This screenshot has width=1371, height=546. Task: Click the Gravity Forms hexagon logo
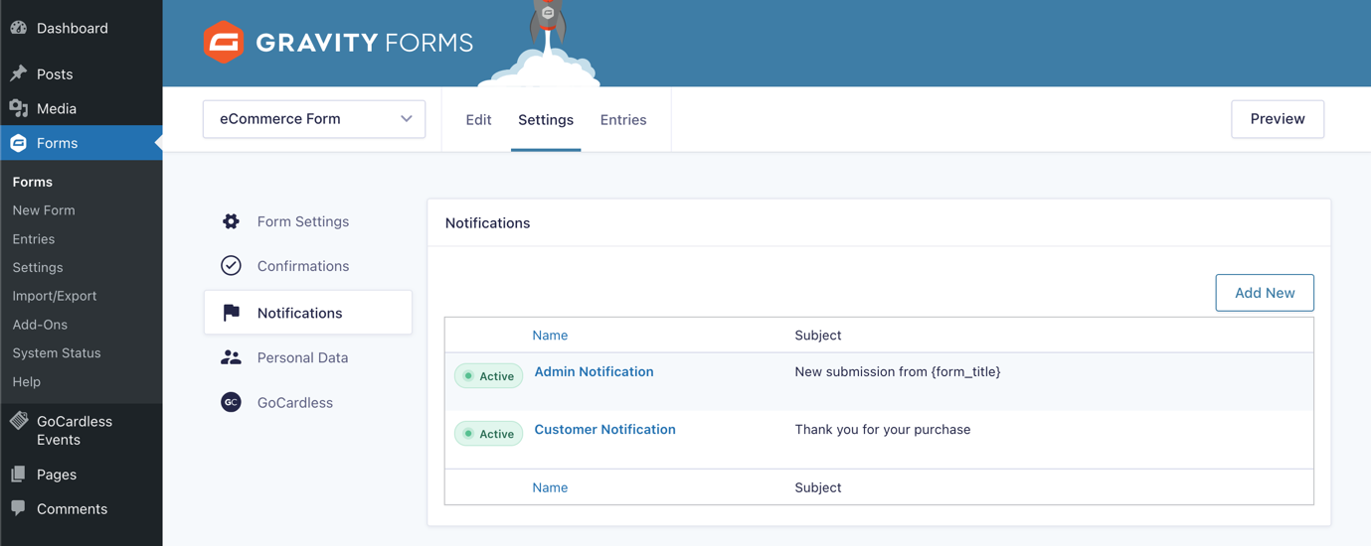224,43
